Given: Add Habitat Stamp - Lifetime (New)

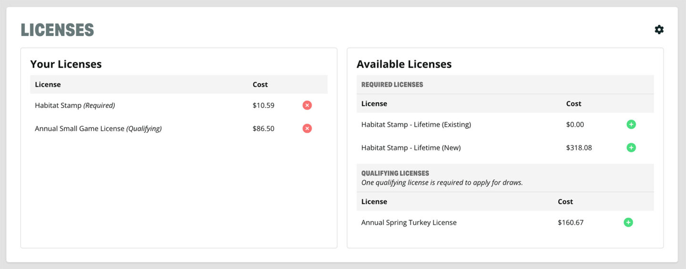Looking at the screenshot, I should click(x=631, y=148).
